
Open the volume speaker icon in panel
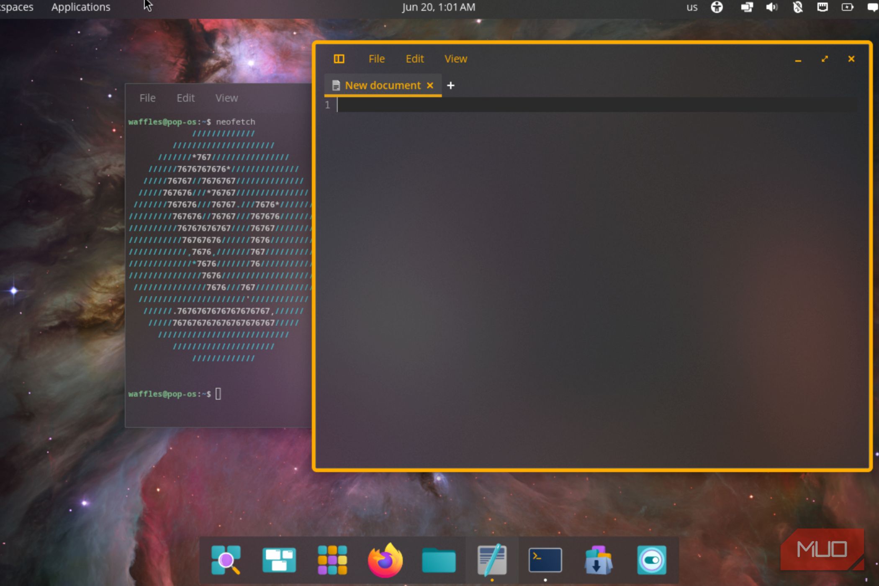(x=771, y=7)
